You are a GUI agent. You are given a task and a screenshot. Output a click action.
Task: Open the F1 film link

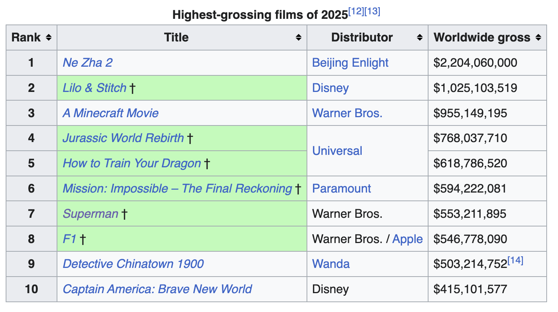pyautogui.click(x=69, y=239)
